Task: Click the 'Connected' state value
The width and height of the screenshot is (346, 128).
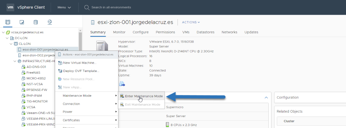Action: (157, 70)
